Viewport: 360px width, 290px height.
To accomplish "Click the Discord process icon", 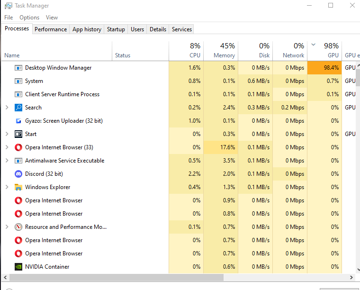I will coord(18,174).
